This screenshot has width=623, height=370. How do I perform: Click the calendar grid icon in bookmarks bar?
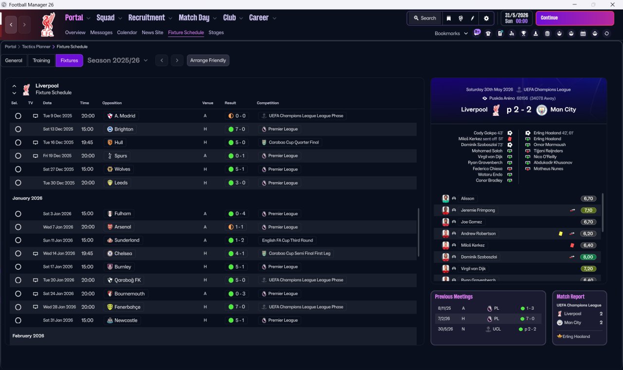(x=583, y=34)
